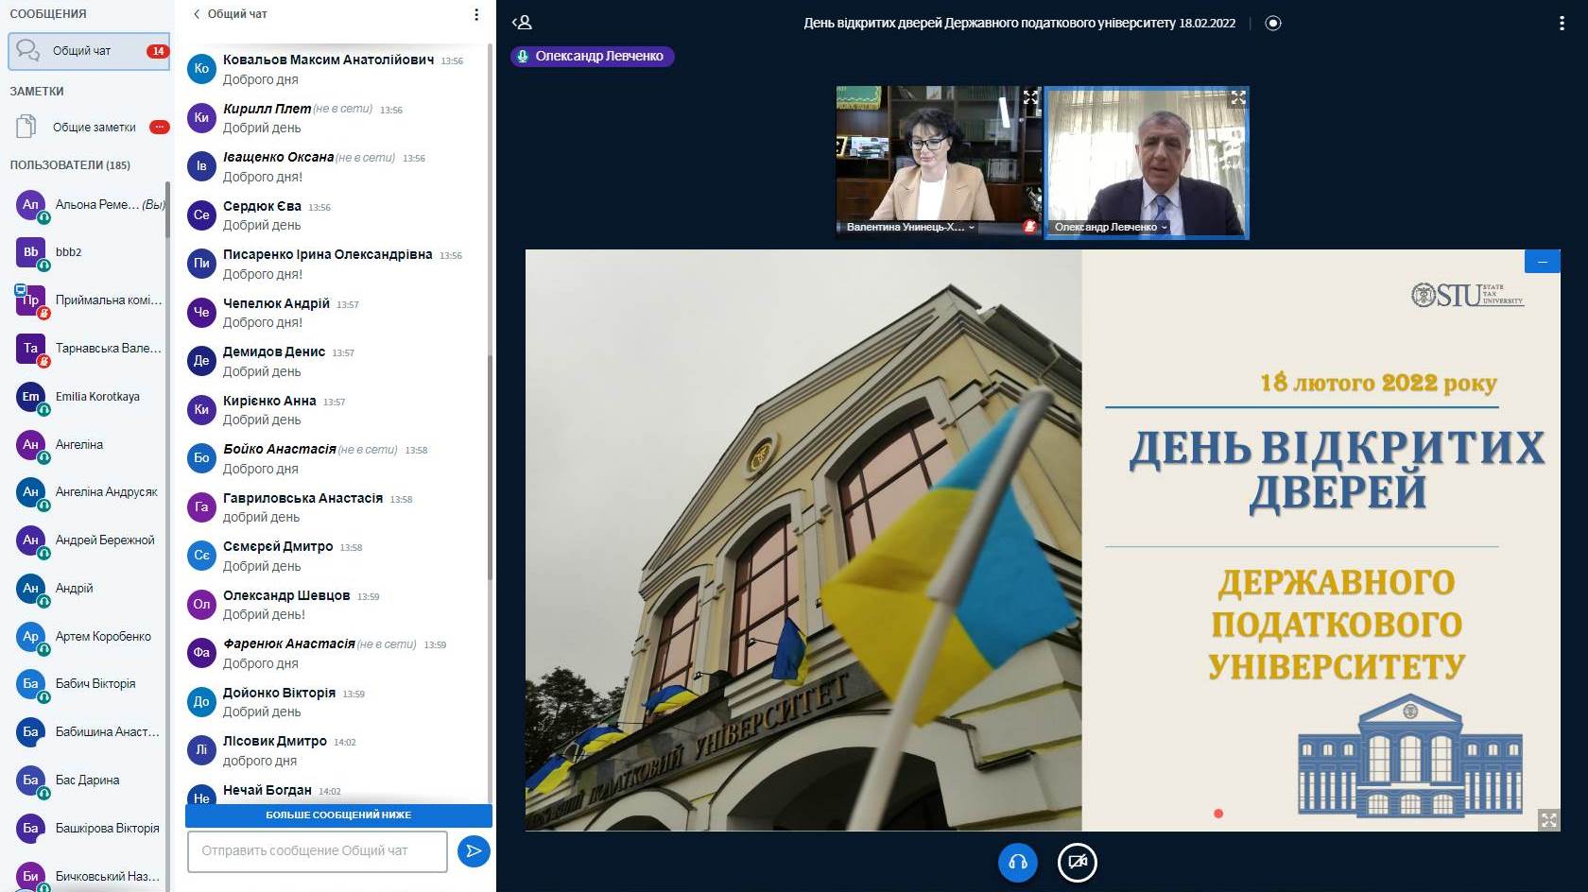
Task: Toggle the user list panel icon
Action: click(522, 23)
